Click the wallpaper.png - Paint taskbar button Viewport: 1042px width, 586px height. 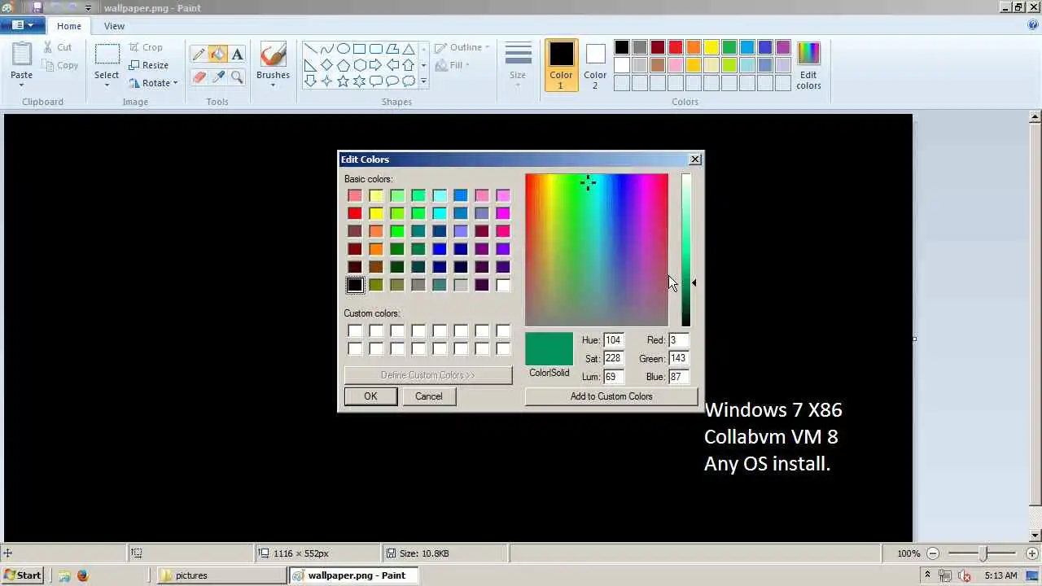354,575
